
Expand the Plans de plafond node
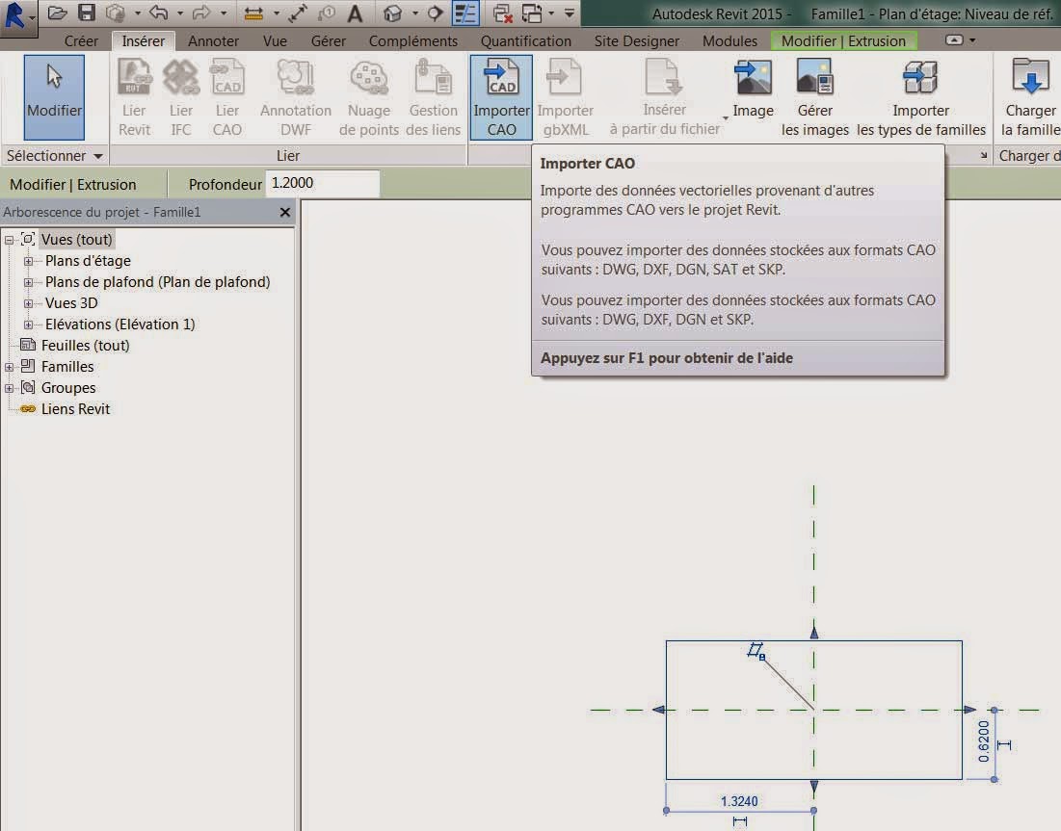[x=28, y=282]
